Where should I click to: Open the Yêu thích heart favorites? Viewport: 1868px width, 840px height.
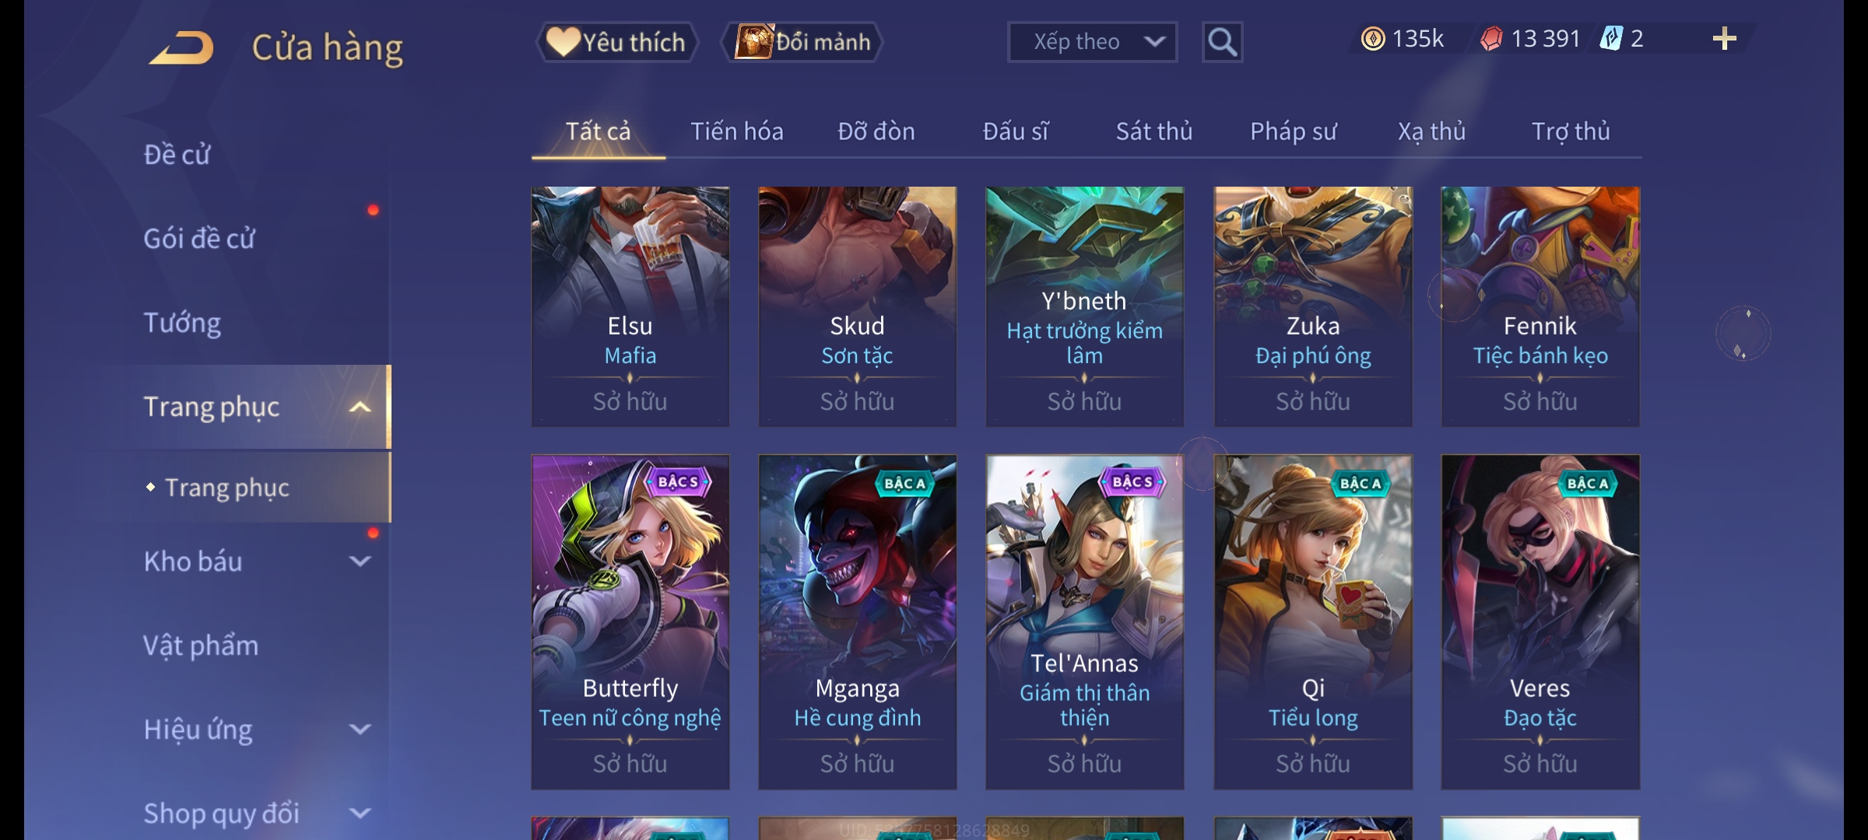pyautogui.click(x=616, y=42)
